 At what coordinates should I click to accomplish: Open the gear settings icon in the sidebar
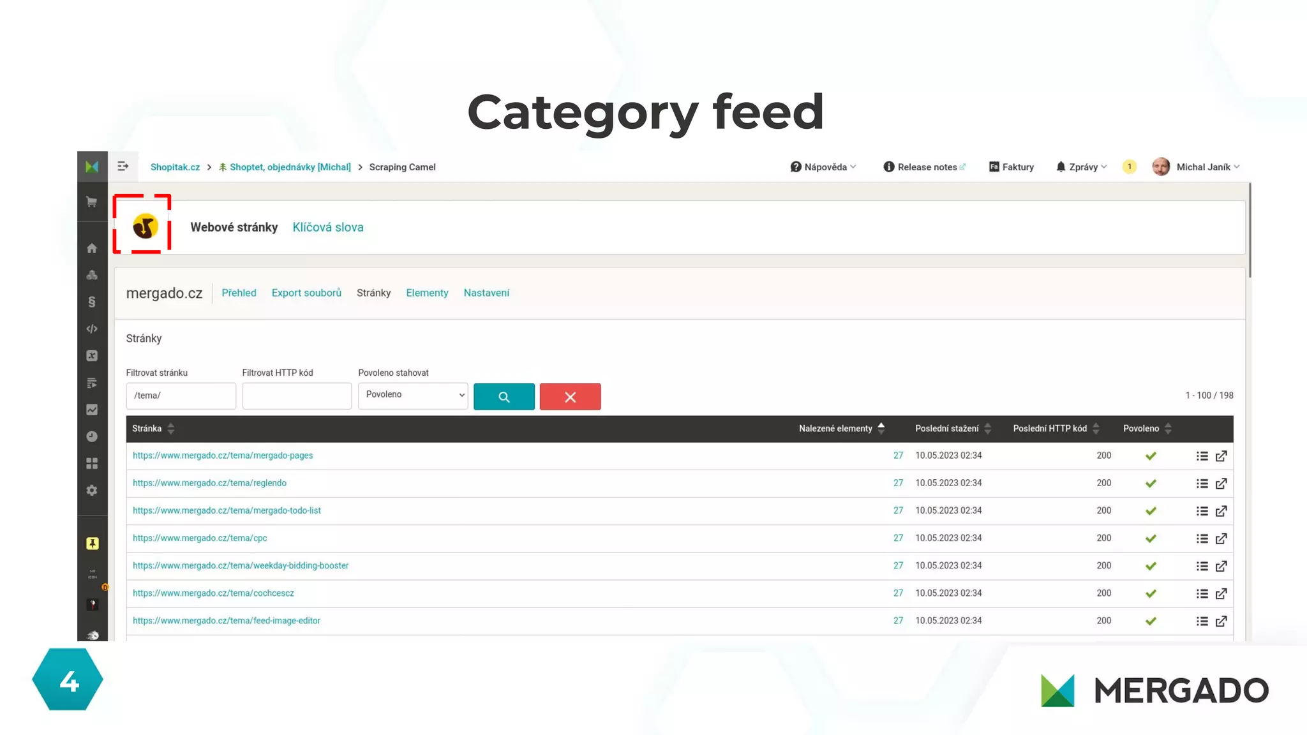point(92,490)
